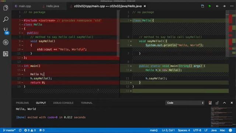Image resolution: width=236 pixels, height=133 pixels.
Task: Open the Code output channel dropdown
Action: (x=185, y=103)
